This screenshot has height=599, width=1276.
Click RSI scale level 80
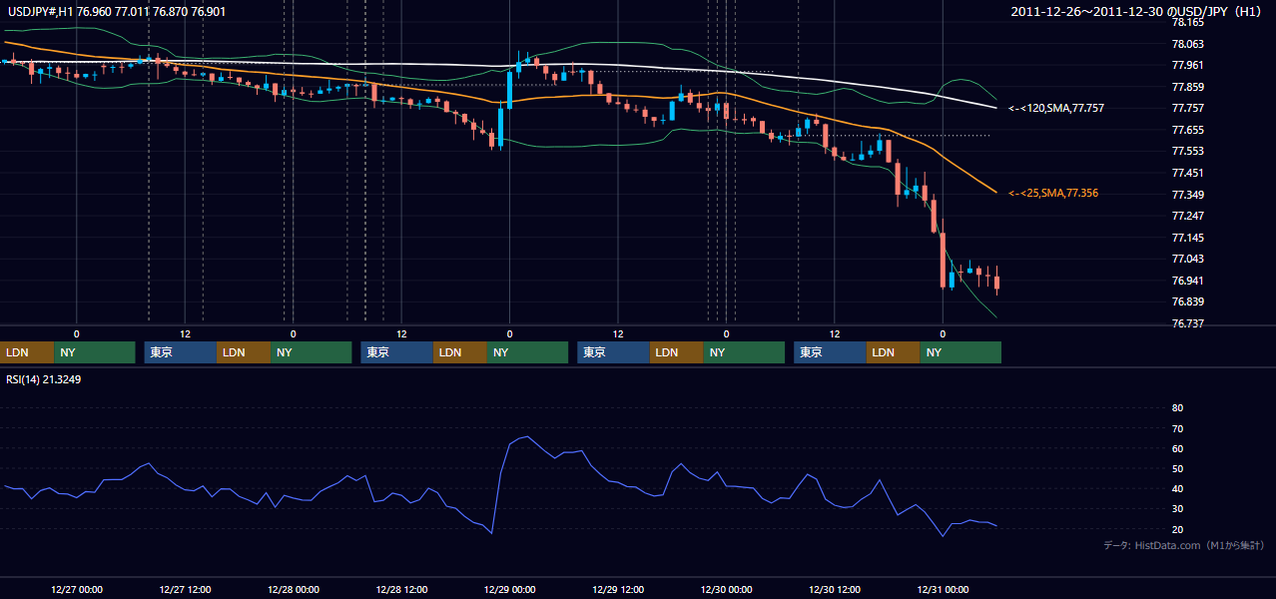click(1177, 408)
